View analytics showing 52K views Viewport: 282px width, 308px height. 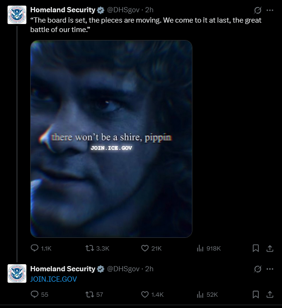[207, 294]
